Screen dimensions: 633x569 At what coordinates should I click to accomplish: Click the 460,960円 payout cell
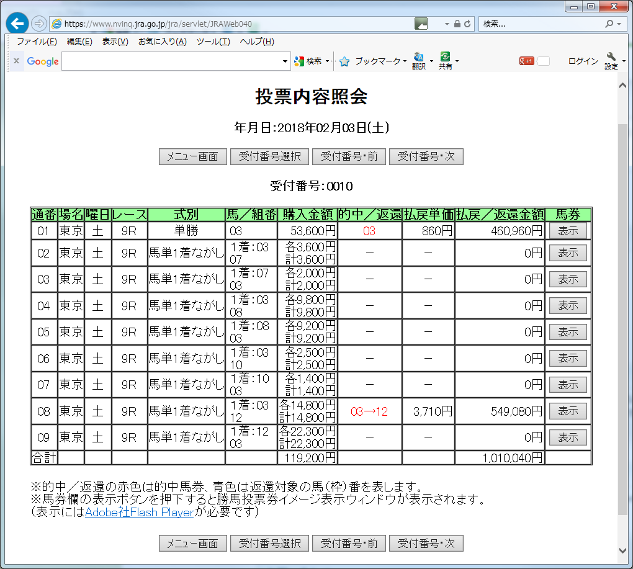click(500, 231)
